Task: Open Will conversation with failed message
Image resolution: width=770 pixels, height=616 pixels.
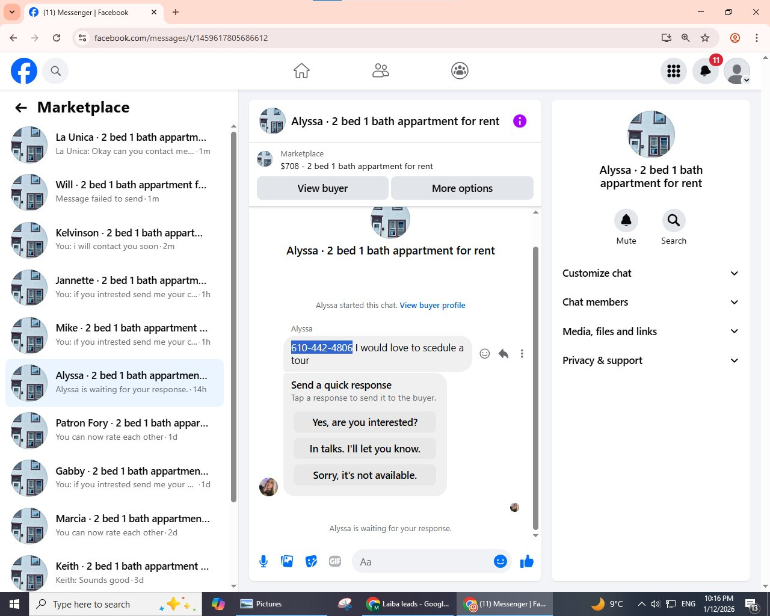Action: (x=114, y=192)
